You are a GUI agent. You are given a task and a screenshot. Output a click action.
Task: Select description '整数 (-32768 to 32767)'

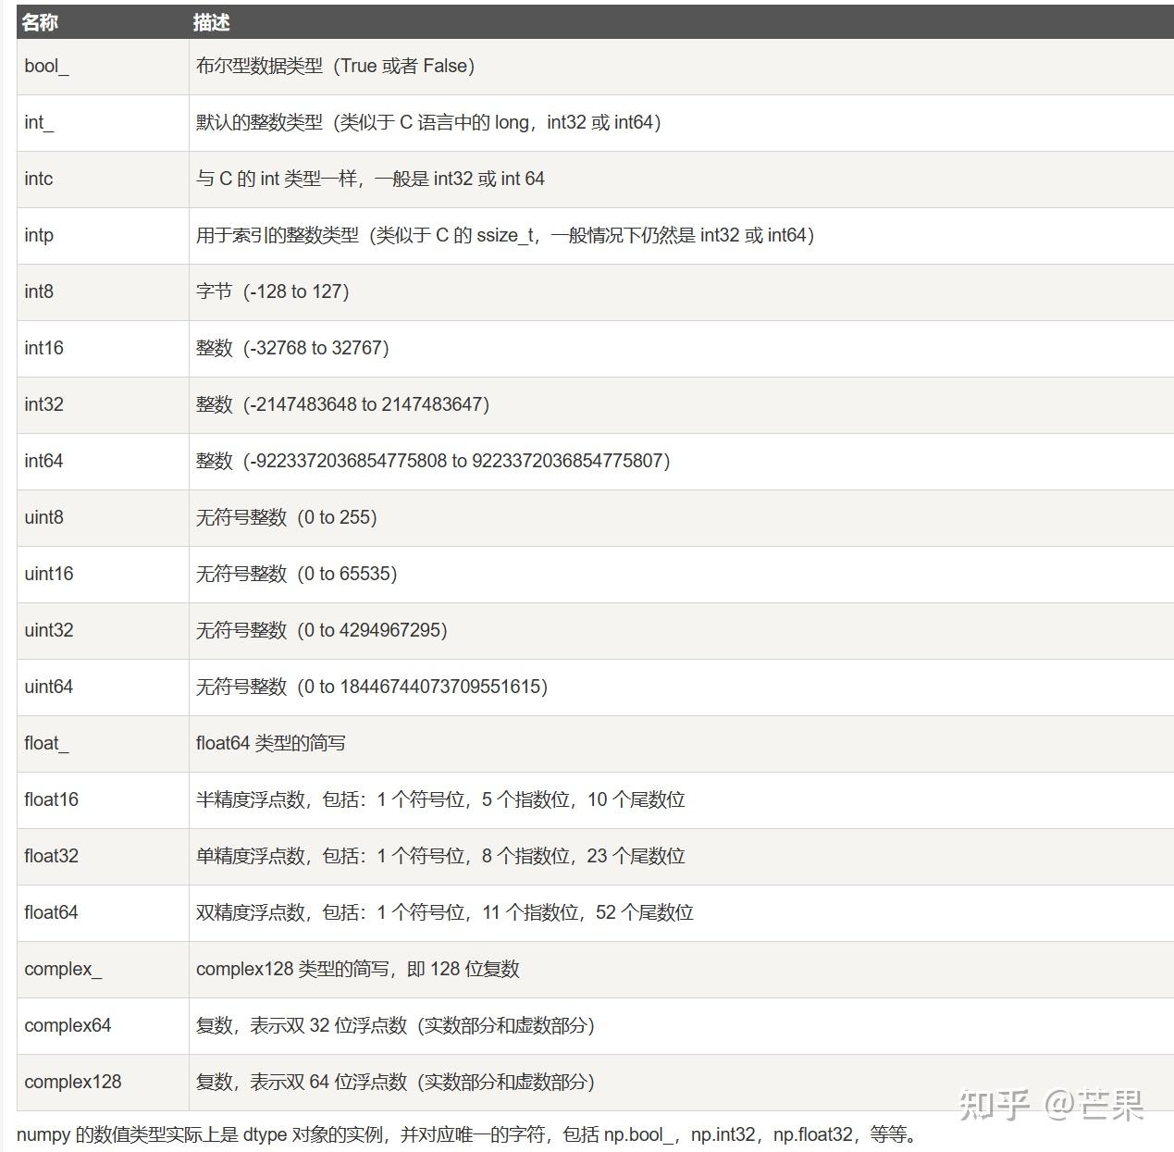pyautogui.click(x=292, y=348)
